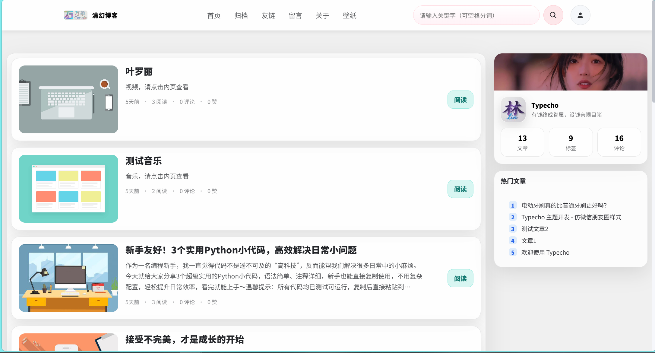The width and height of the screenshot is (655, 353).
Task: Click the profile banner portrait image
Action: tap(571, 72)
